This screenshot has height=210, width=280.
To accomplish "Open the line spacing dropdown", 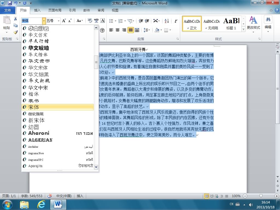I will [147, 30].
